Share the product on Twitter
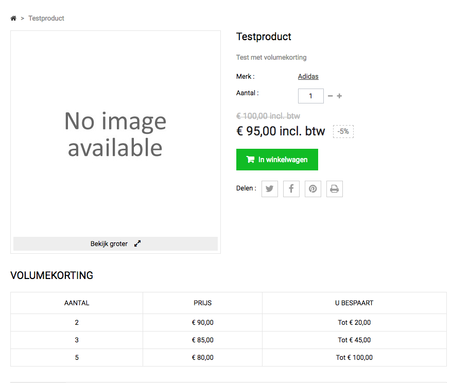This screenshot has height=383, width=452. (269, 189)
